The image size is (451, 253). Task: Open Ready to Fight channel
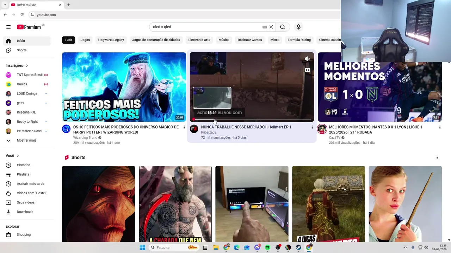(x=27, y=122)
